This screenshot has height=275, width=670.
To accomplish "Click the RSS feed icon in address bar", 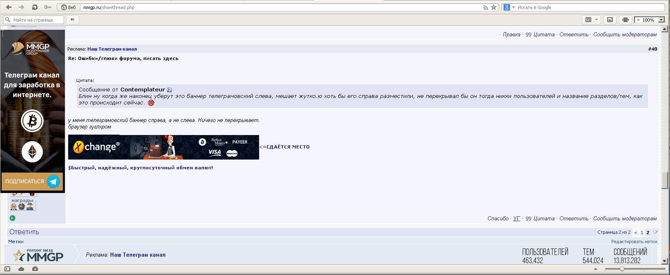I will [486, 7].
